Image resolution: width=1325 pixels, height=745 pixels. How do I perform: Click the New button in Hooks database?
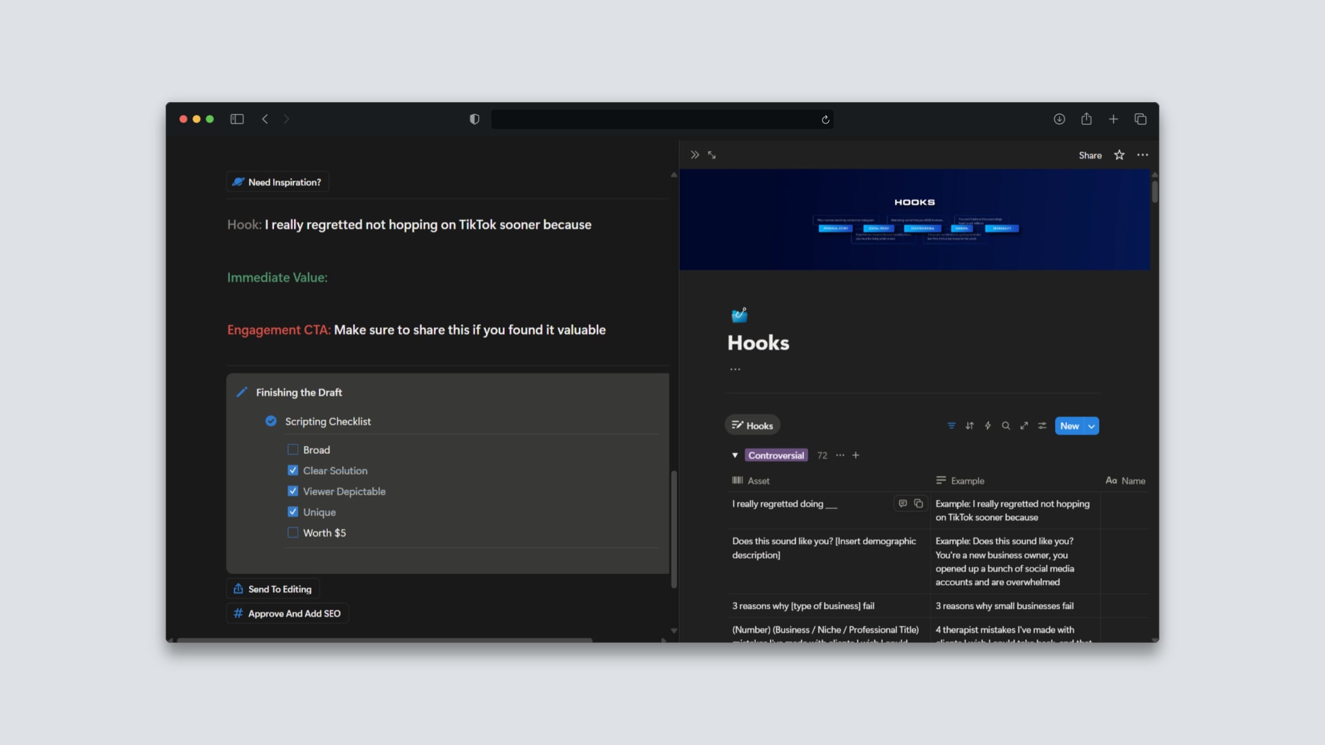tap(1069, 426)
